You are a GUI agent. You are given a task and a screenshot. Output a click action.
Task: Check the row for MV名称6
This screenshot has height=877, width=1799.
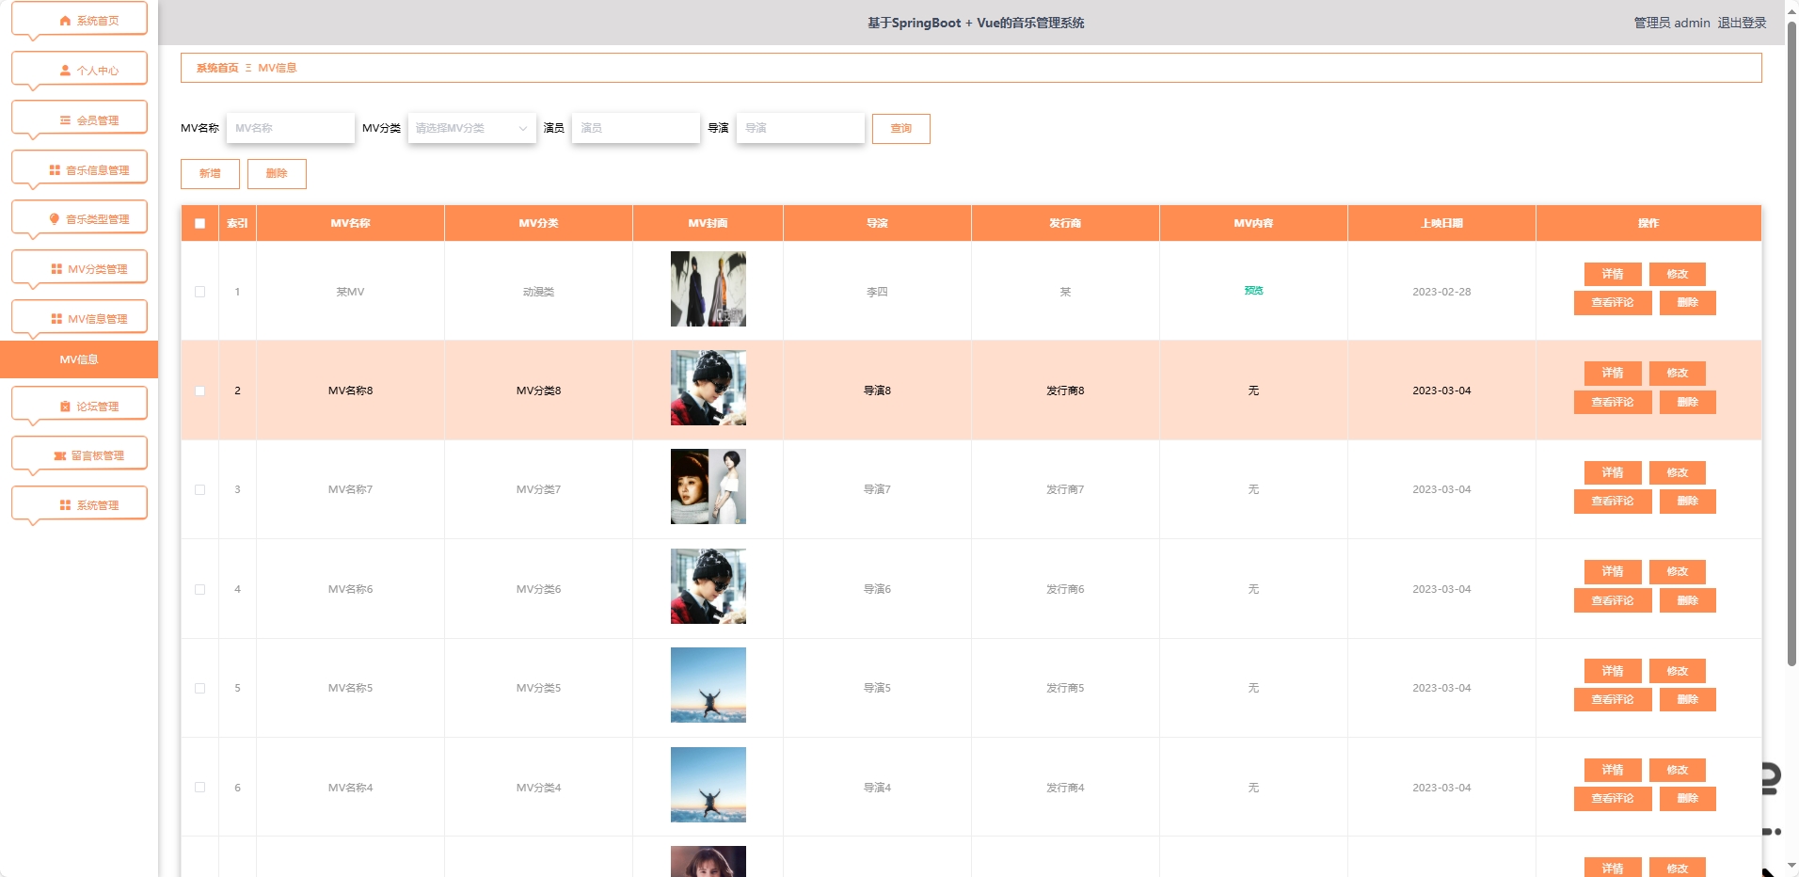[x=199, y=589]
